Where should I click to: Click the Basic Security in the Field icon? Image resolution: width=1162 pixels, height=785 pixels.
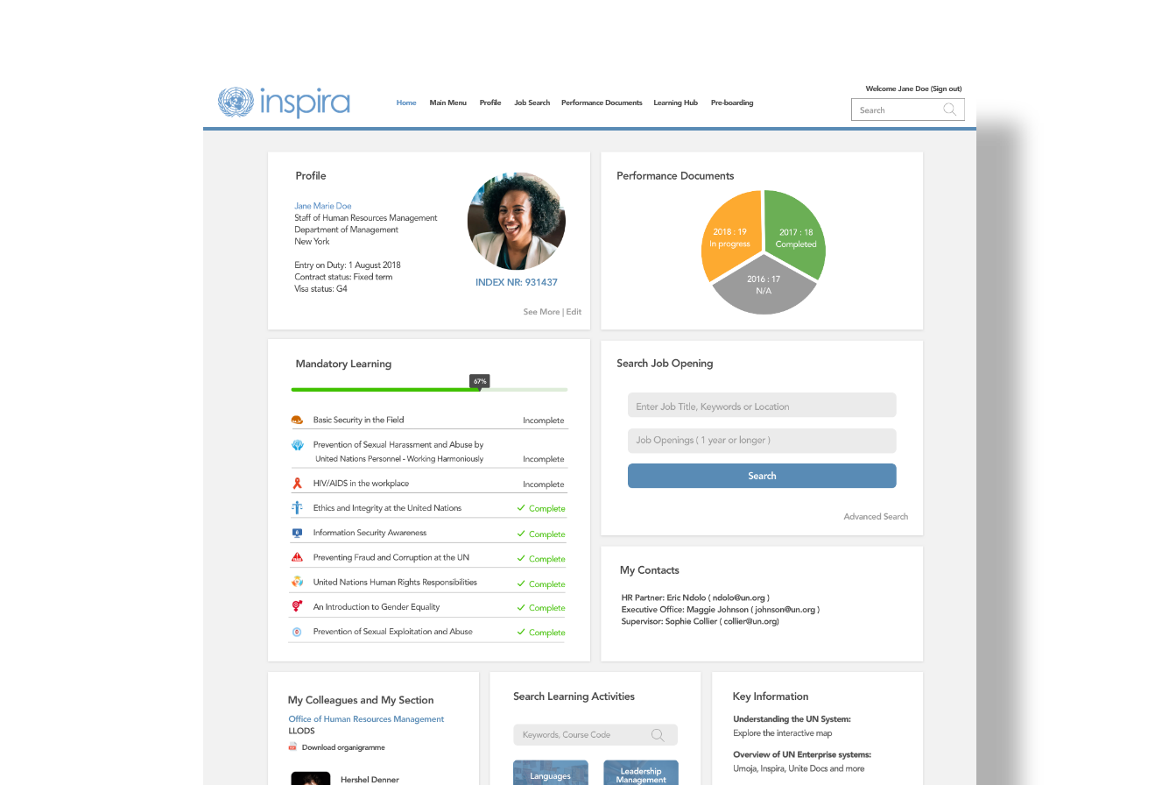pyautogui.click(x=297, y=421)
